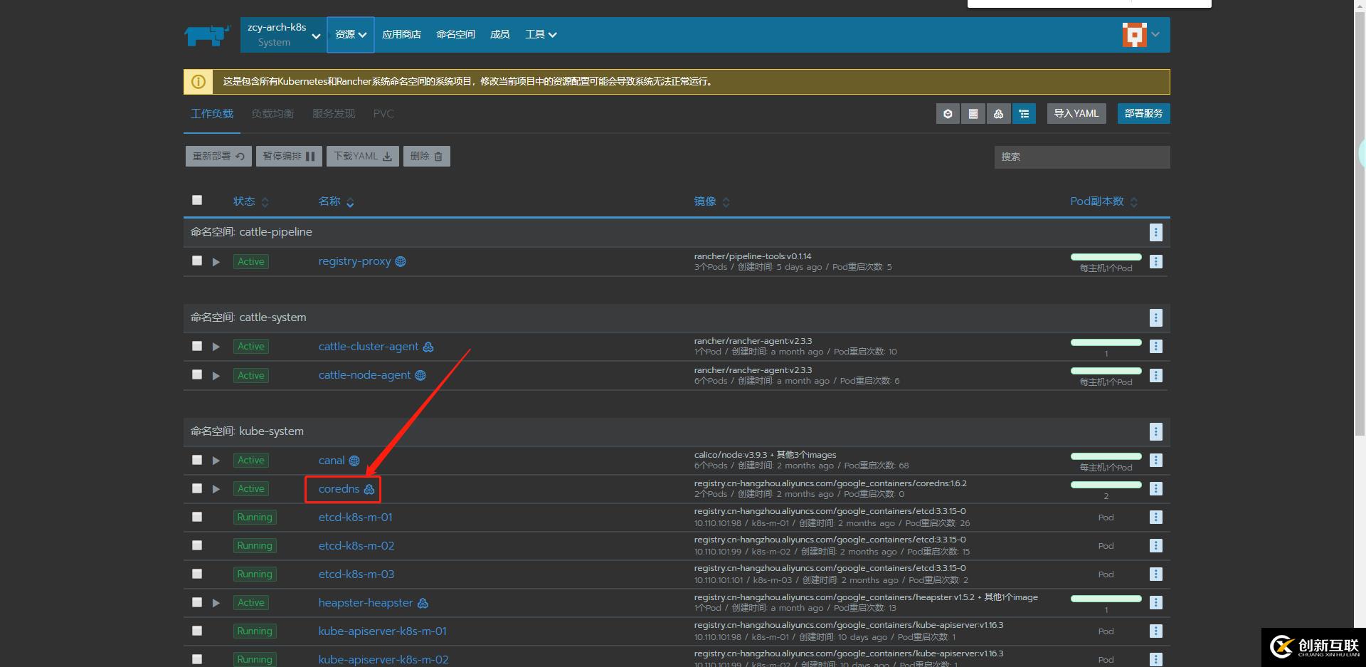Sort by the 镜像 column header
The image size is (1366, 667).
711,201
